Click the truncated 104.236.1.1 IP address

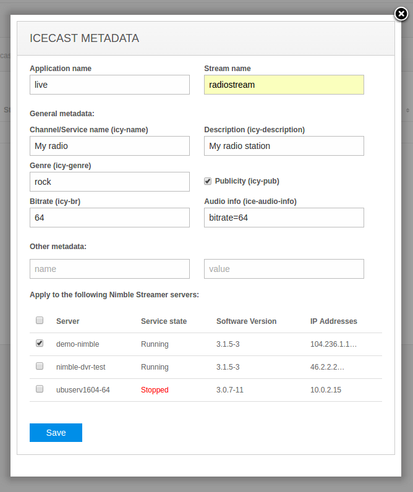[x=333, y=344]
